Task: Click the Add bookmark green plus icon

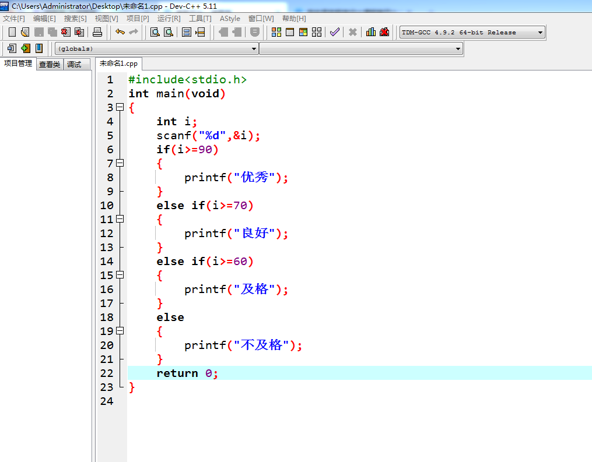Action: click(25, 48)
